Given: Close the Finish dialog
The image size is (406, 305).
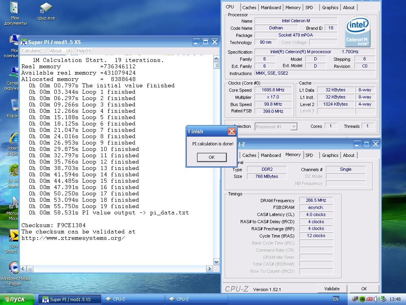Looking at the screenshot, I should [x=232, y=131].
